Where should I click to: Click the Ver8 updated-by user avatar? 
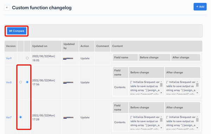click(68, 82)
